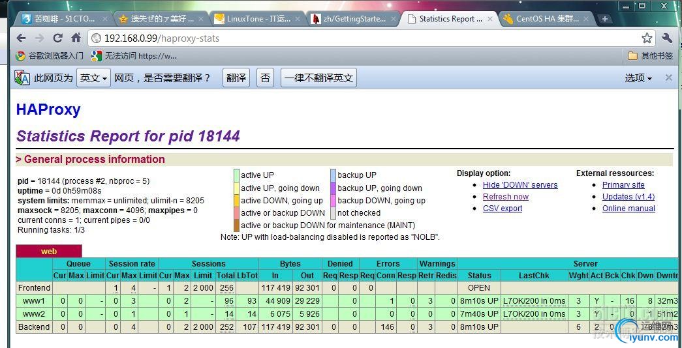Switch to the CentOS HA 集群 tab
682x348 pixels.
point(547,19)
